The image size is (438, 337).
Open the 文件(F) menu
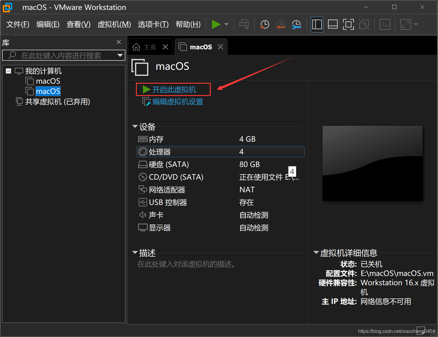(x=18, y=24)
